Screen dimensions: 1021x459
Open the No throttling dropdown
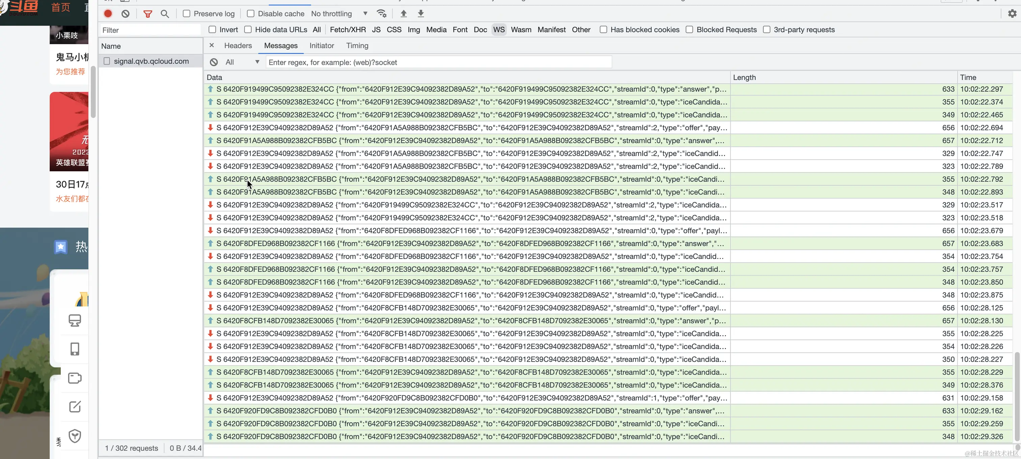(339, 13)
